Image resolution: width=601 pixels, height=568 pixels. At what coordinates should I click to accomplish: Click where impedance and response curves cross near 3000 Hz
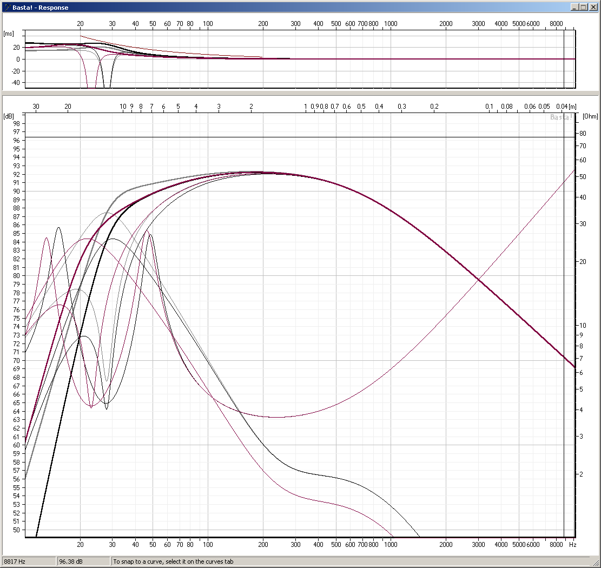pos(479,279)
